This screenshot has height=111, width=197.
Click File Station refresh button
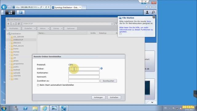tap(19, 24)
